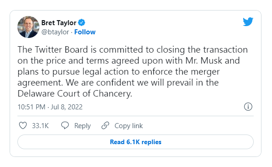Click the blue verified badge
272x167 pixels.
82,23
